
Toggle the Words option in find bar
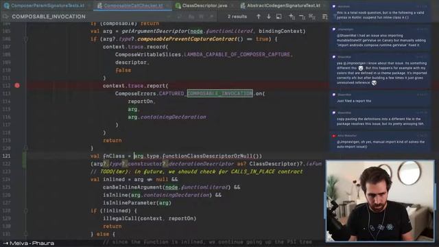(201, 16)
